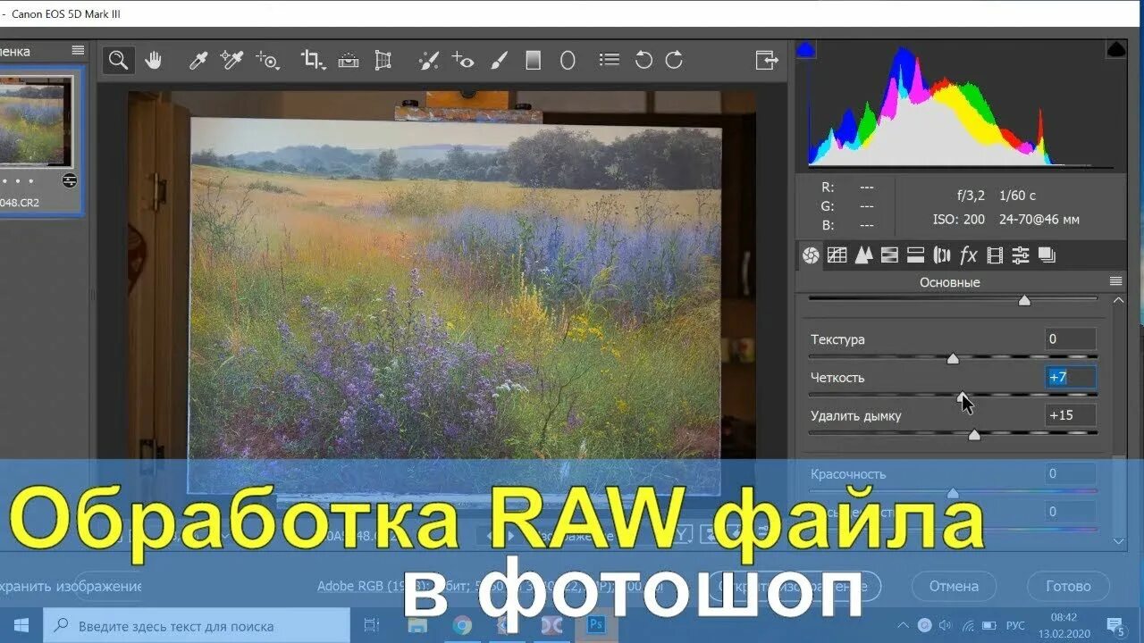Click the Текстура slider handle

(953, 358)
